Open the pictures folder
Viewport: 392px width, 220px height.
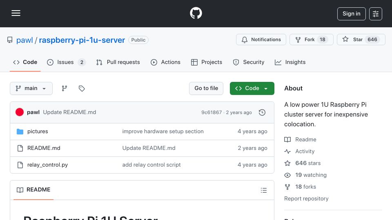click(38, 132)
